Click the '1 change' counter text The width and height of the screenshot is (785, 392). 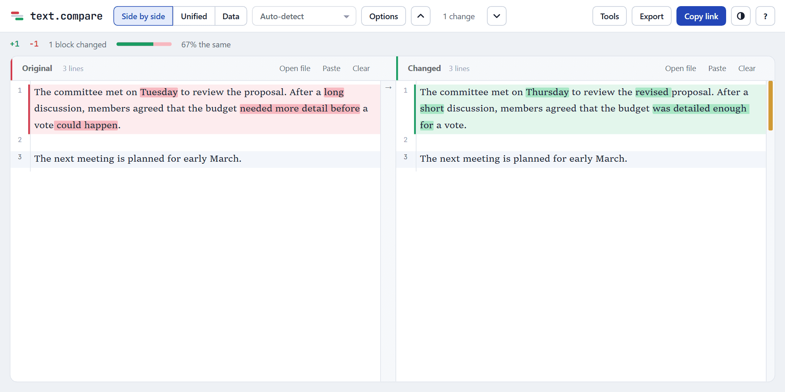(459, 16)
